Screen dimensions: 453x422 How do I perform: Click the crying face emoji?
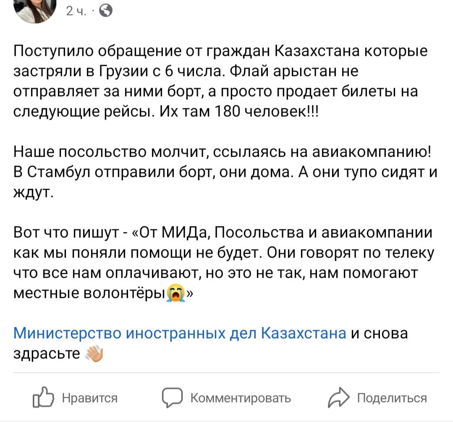tap(176, 293)
